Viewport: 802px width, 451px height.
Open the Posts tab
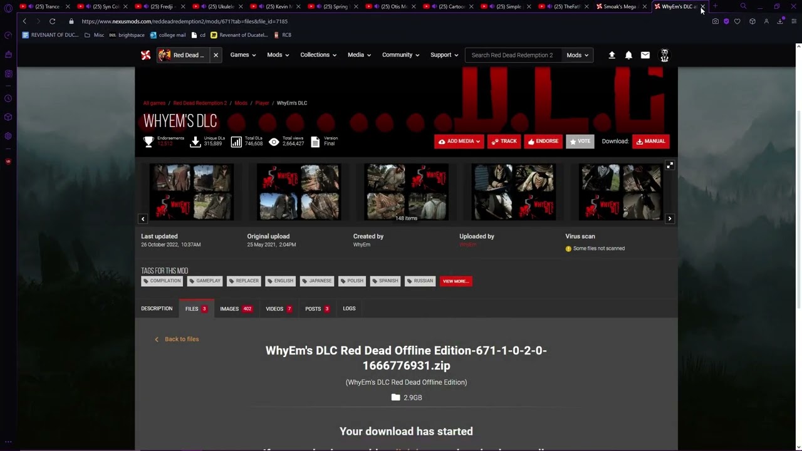317,309
